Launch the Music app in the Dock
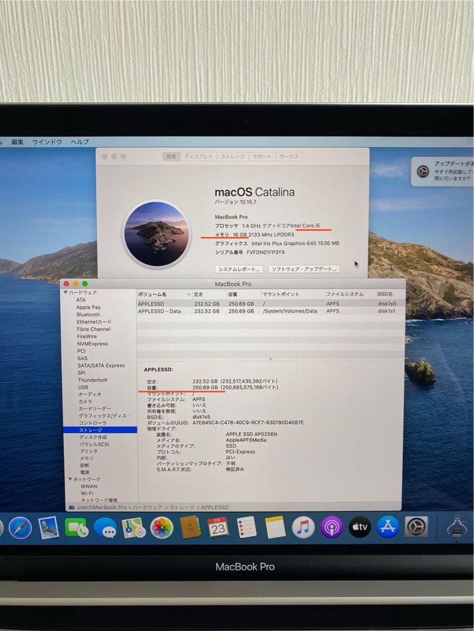 (303, 527)
